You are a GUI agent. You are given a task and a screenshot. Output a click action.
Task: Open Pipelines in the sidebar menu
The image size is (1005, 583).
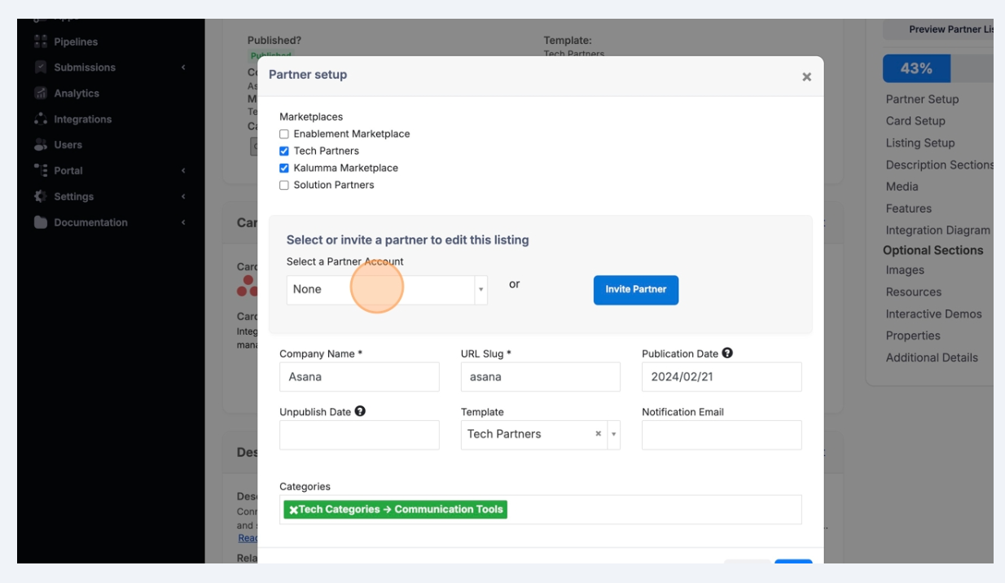(76, 42)
